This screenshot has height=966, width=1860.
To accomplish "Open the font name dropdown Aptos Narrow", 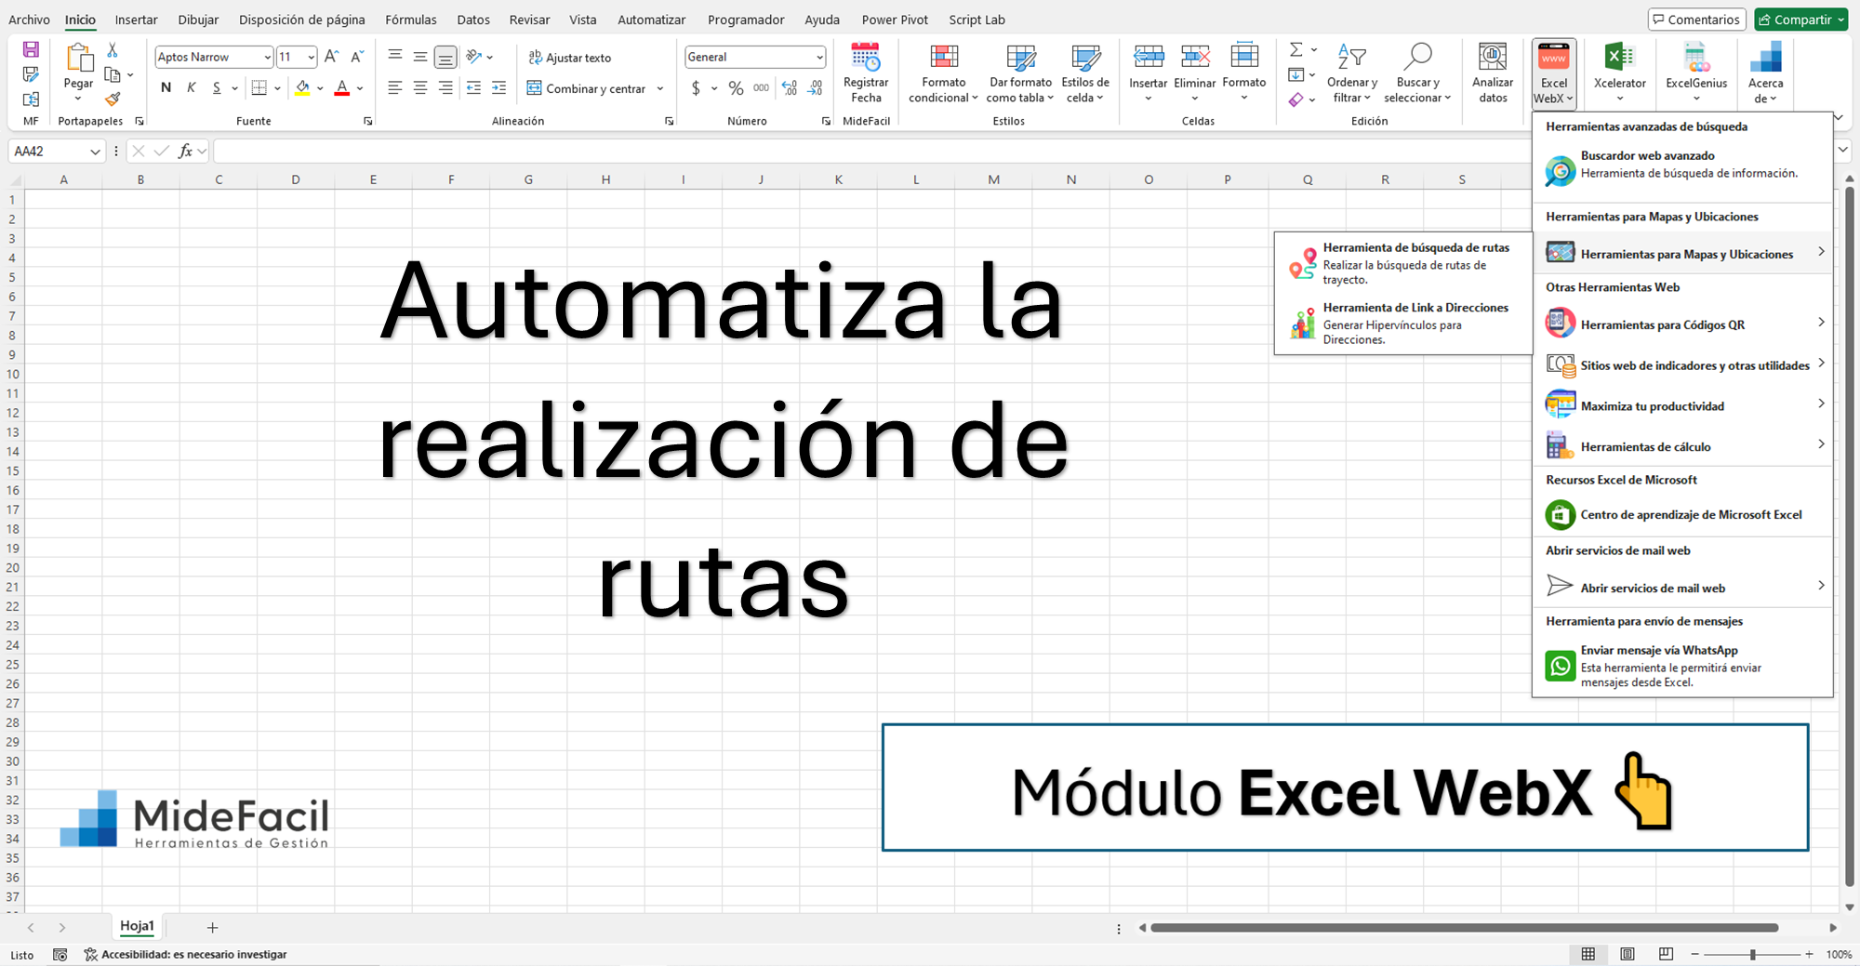I will [x=267, y=58].
